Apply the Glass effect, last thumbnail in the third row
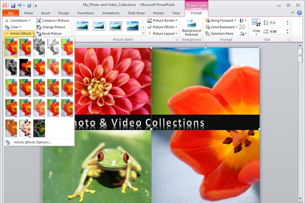 click(67, 88)
